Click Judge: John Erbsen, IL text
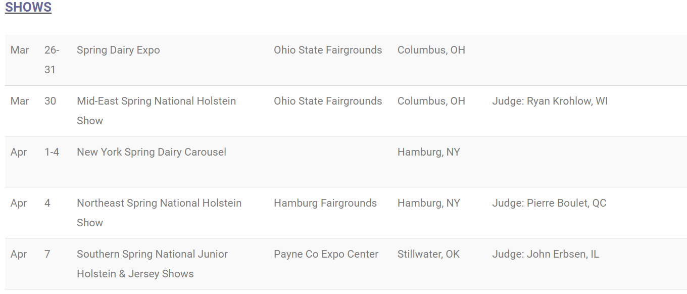The height and width of the screenshot is (294, 687). pyautogui.click(x=546, y=254)
